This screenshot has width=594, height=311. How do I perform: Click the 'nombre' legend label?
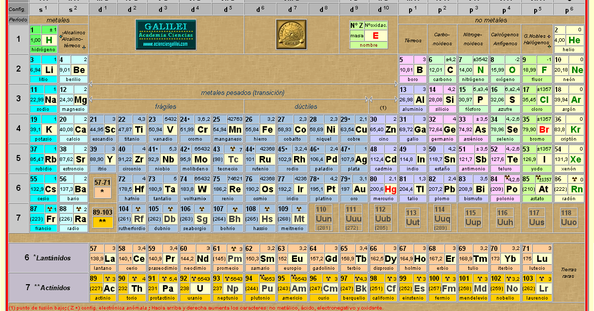[x=369, y=45]
